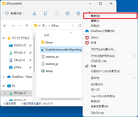Go up one folder level
The height and width of the screenshot is (117, 138).
click(x=27, y=26)
